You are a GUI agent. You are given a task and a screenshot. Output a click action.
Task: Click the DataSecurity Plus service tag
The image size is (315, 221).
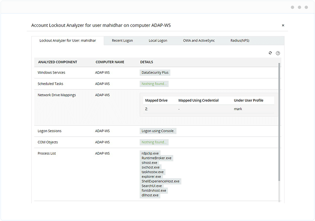[x=155, y=72]
